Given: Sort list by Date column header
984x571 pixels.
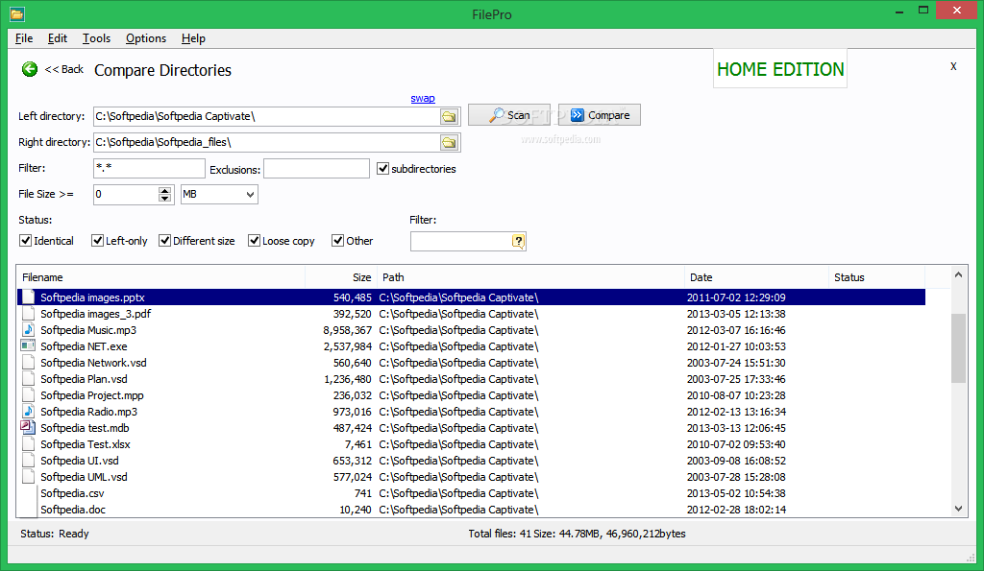Looking at the screenshot, I should coord(756,277).
